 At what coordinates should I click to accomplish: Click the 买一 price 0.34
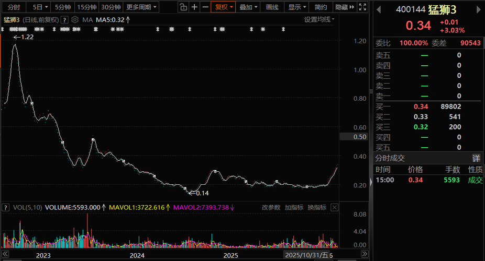(x=421, y=106)
